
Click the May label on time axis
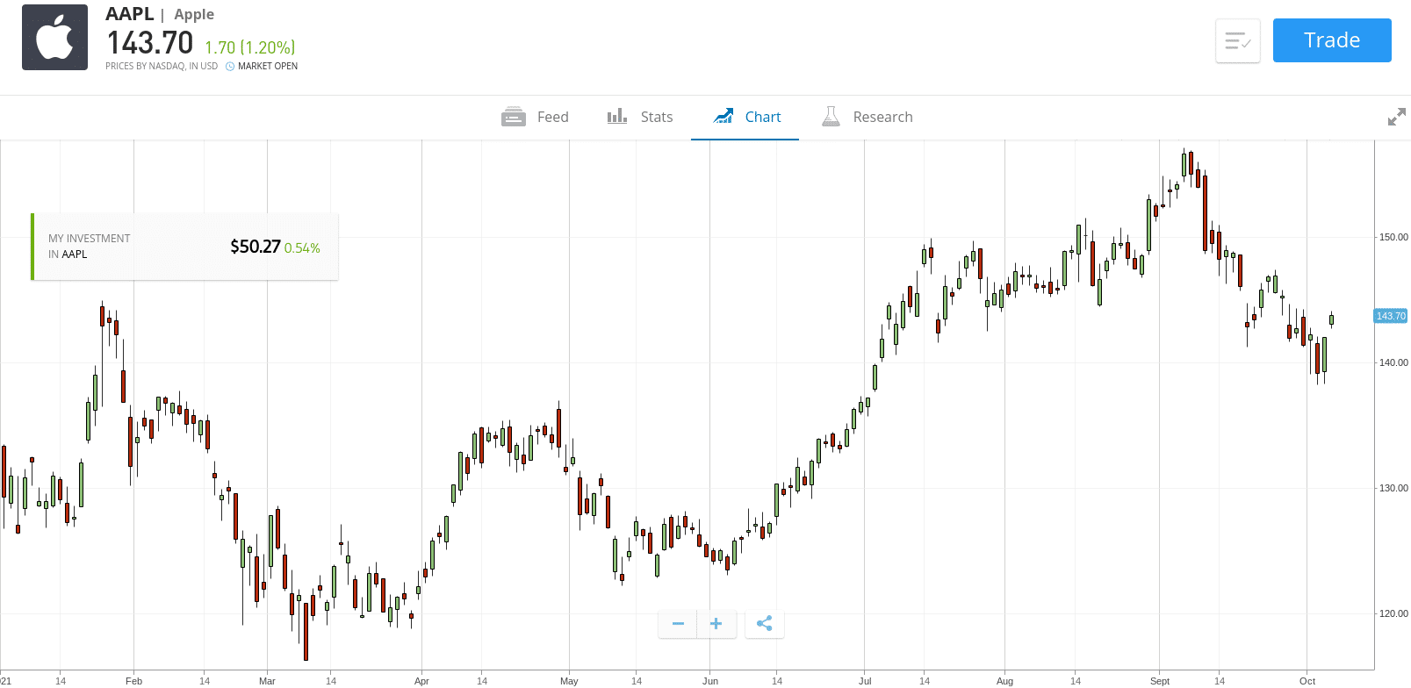coord(569,681)
